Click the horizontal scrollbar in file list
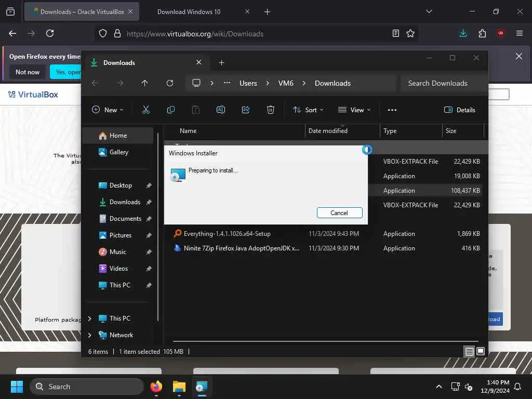 click(325, 341)
